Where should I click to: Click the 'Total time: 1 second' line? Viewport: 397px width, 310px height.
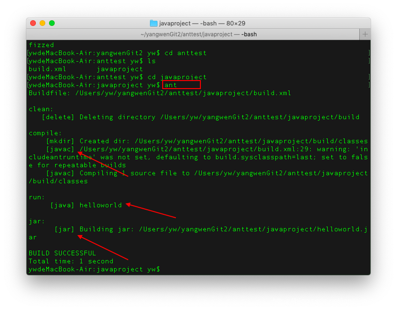(x=71, y=261)
